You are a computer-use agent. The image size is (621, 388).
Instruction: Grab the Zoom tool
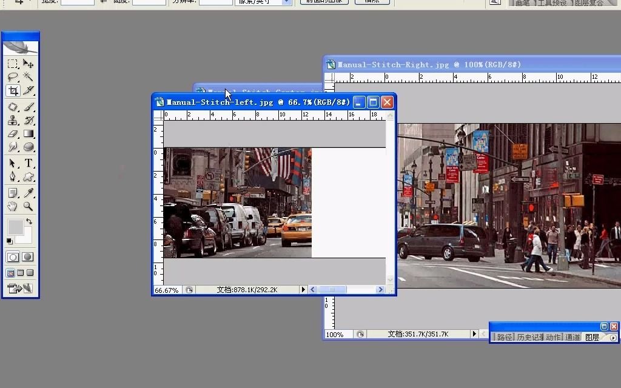[28, 206]
